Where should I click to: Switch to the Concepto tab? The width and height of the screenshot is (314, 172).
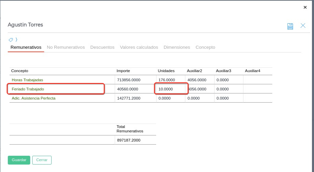pyautogui.click(x=205, y=47)
